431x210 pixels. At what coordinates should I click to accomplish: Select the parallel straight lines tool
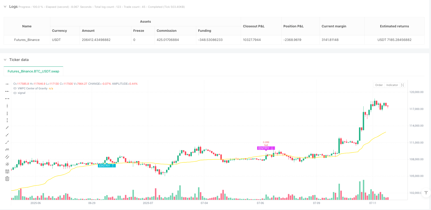[x=7, y=164]
